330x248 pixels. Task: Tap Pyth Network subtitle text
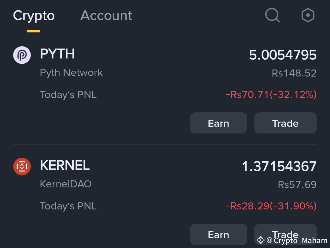coord(71,73)
